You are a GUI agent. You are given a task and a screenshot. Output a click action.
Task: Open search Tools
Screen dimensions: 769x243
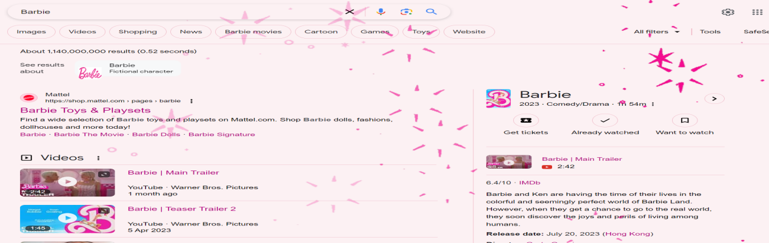coord(710,31)
